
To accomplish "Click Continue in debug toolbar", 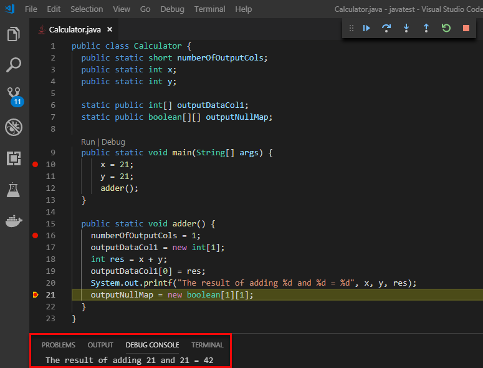I will tap(366, 28).
